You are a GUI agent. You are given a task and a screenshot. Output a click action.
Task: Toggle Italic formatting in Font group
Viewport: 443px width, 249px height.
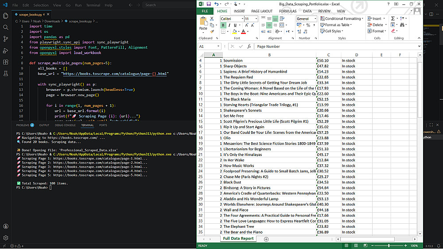[x=229, y=25]
